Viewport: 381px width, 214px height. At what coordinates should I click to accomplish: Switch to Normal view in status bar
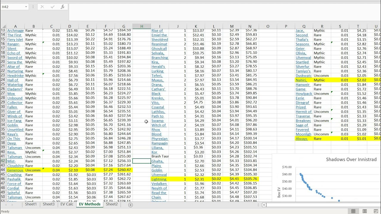(x=353, y=211)
